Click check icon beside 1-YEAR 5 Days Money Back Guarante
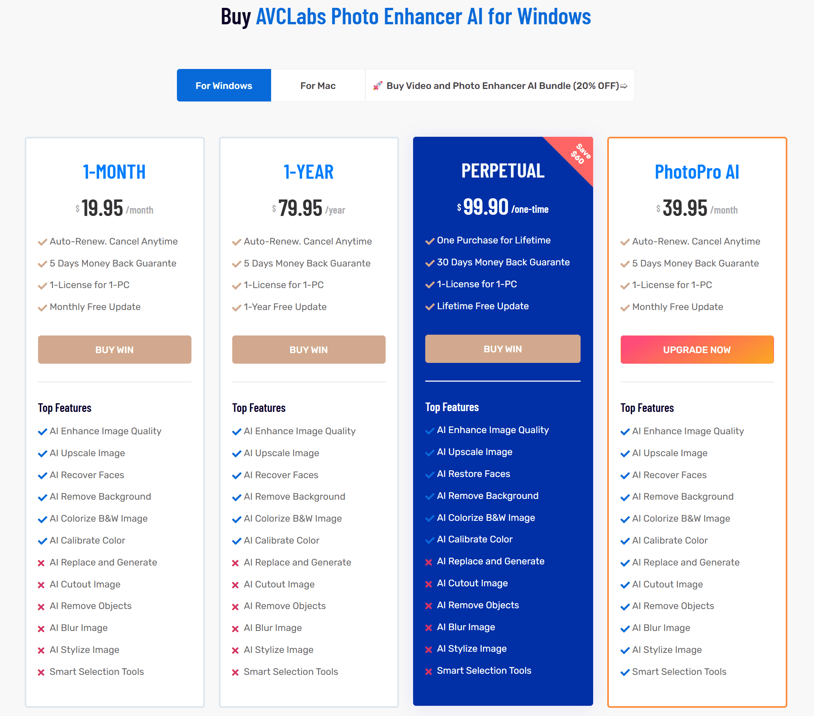Screen dimensions: 814x716 coord(237,264)
